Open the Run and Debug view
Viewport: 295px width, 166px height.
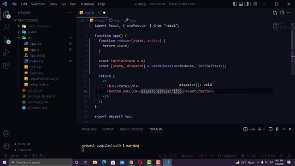point(6,53)
